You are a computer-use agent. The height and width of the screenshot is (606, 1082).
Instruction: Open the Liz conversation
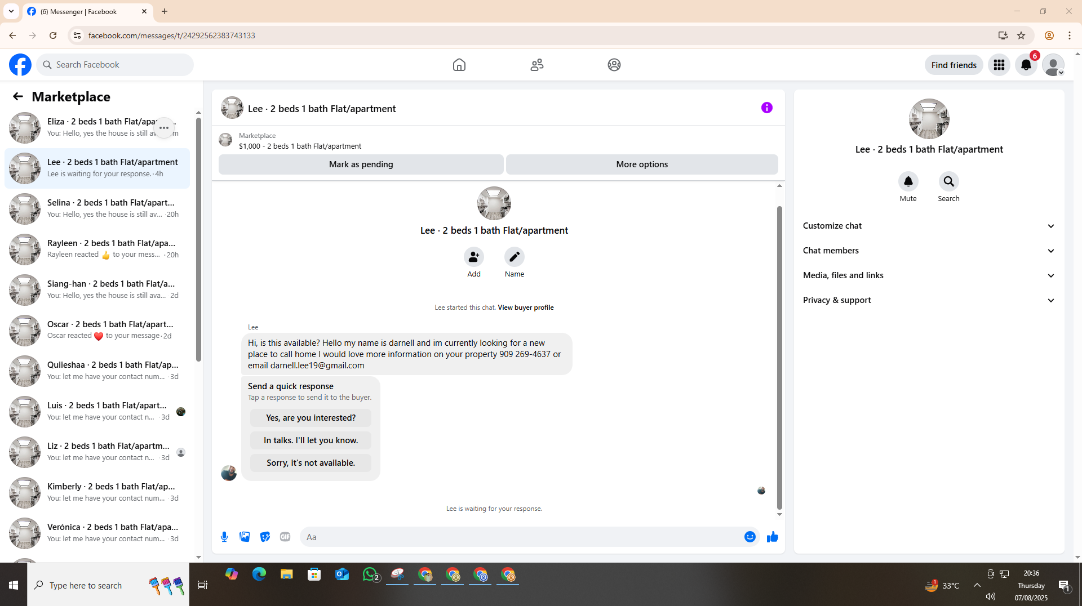click(x=97, y=452)
